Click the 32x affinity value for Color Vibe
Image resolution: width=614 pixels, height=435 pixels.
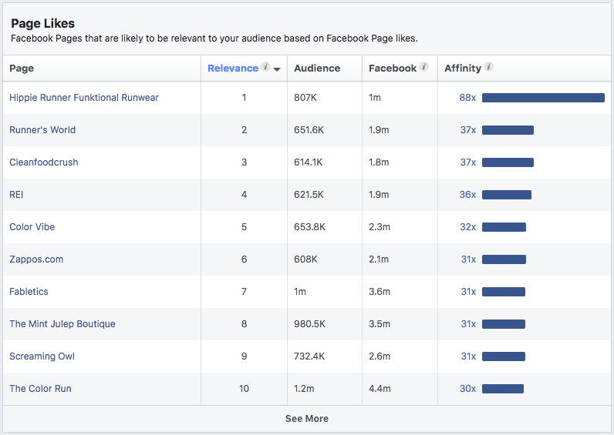(x=468, y=227)
